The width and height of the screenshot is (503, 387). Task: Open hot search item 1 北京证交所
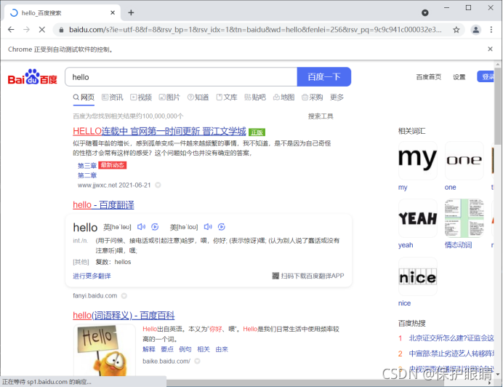coord(451,338)
